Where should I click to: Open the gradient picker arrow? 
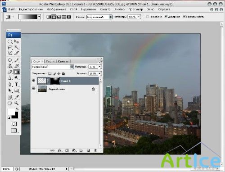pos(39,17)
